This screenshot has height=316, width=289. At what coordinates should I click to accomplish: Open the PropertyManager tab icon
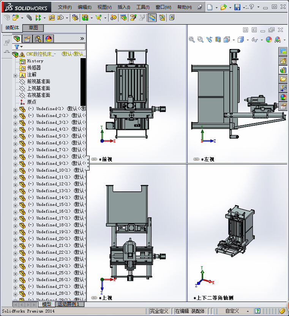(27, 38)
